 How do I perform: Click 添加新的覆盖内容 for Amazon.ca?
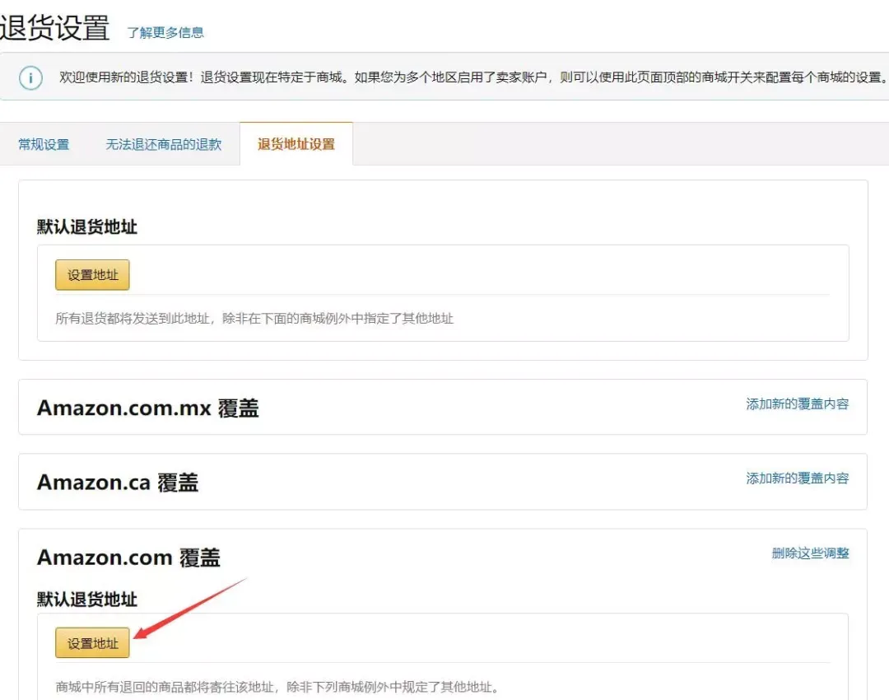(797, 478)
